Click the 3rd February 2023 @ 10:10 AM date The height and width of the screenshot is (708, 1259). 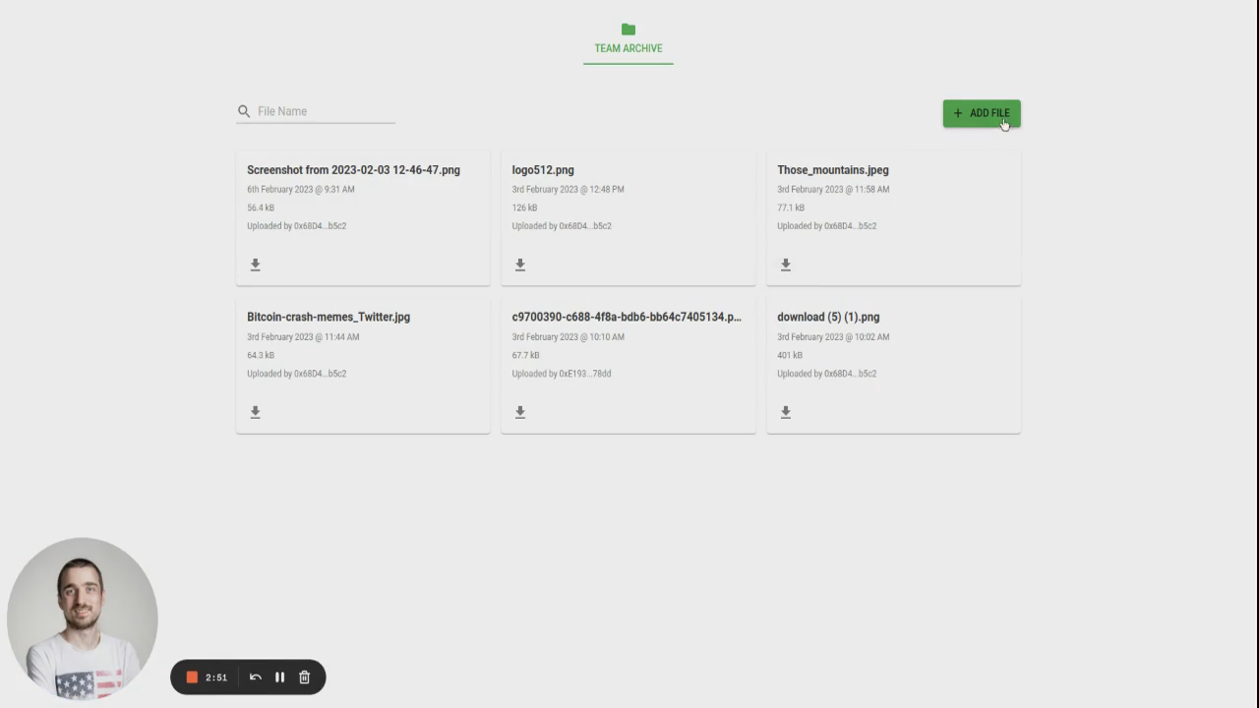568,336
